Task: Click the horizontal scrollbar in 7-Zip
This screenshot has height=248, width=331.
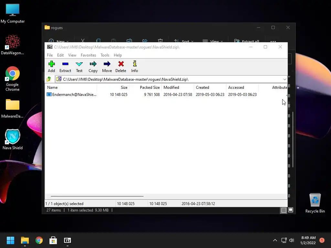Action: (97, 196)
